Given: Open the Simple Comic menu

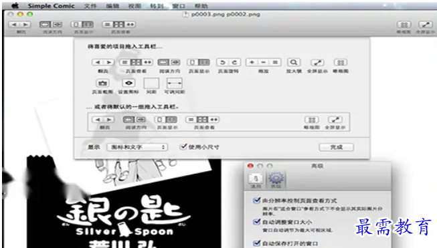Looking at the screenshot, I should [x=52, y=6].
